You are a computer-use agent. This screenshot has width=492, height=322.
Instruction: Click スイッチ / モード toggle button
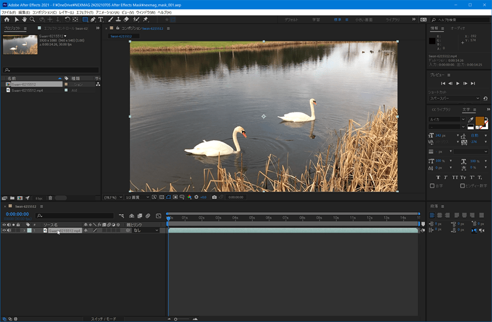point(103,319)
